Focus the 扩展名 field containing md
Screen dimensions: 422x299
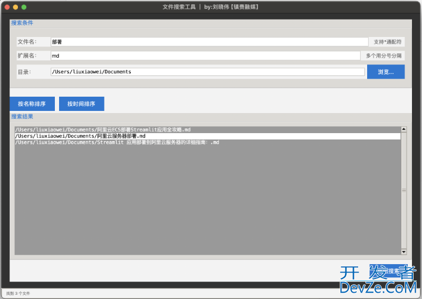pos(205,55)
